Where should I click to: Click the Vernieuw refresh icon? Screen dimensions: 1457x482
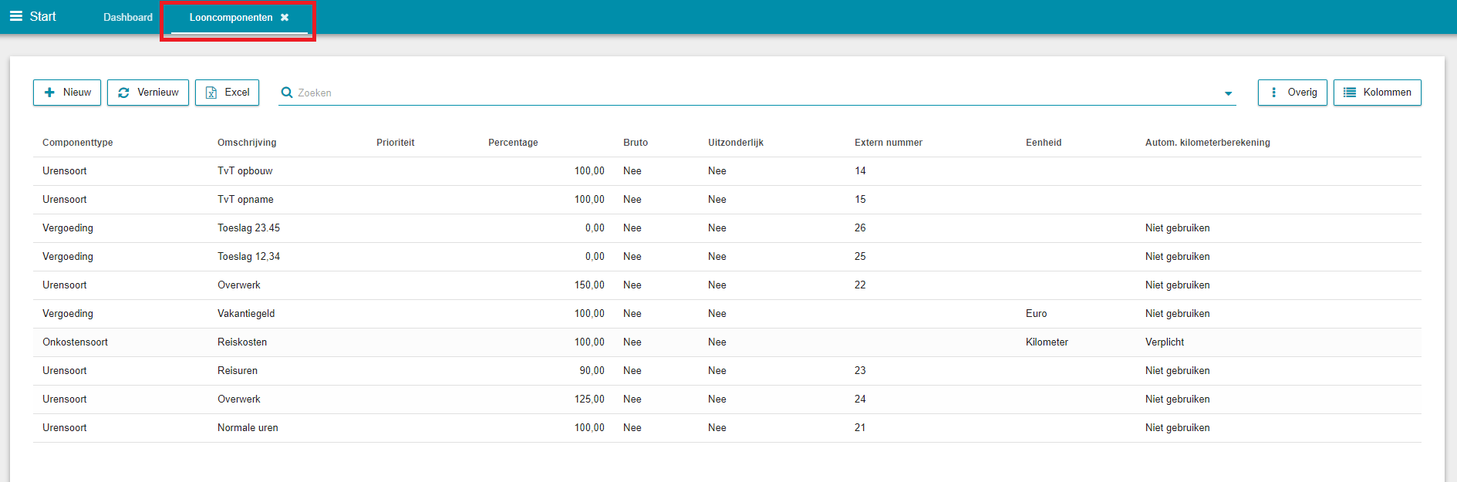point(123,93)
